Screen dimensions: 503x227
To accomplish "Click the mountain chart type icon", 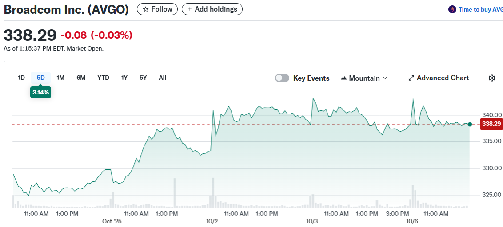I will click(343, 78).
